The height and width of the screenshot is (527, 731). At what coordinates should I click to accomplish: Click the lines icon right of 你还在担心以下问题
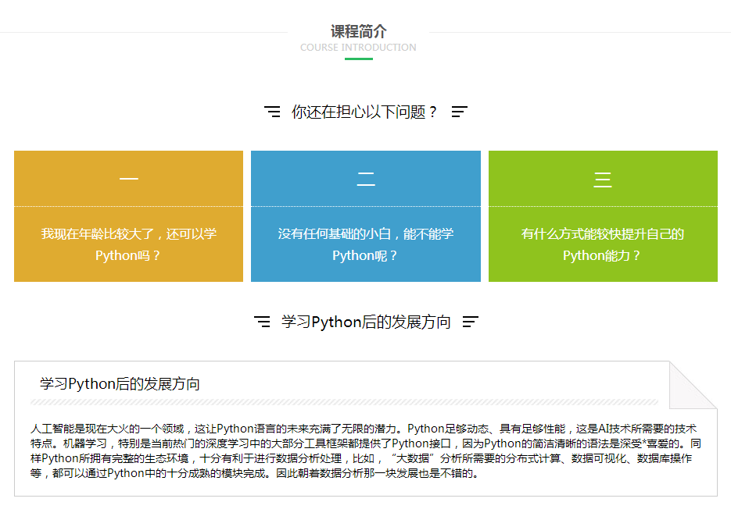point(460,112)
